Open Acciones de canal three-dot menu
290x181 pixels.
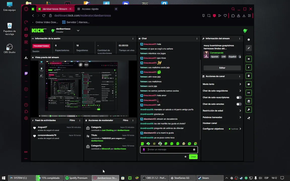pyautogui.click(x=239, y=76)
